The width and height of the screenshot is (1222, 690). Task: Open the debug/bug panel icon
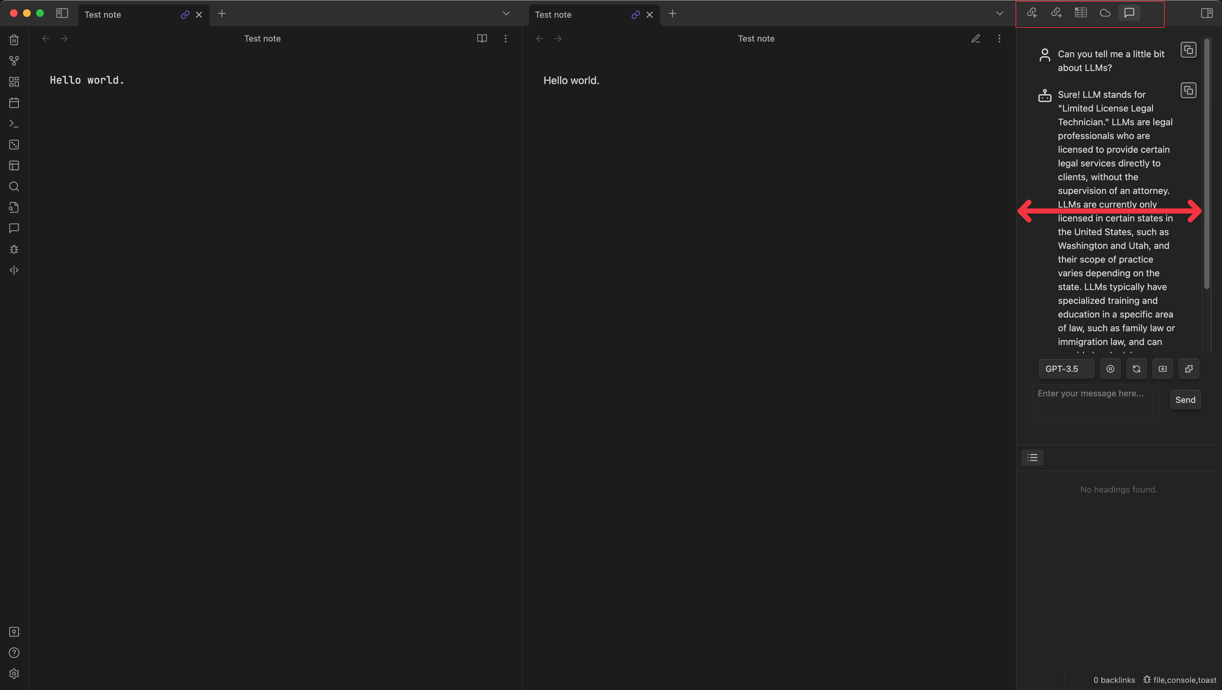(x=14, y=249)
